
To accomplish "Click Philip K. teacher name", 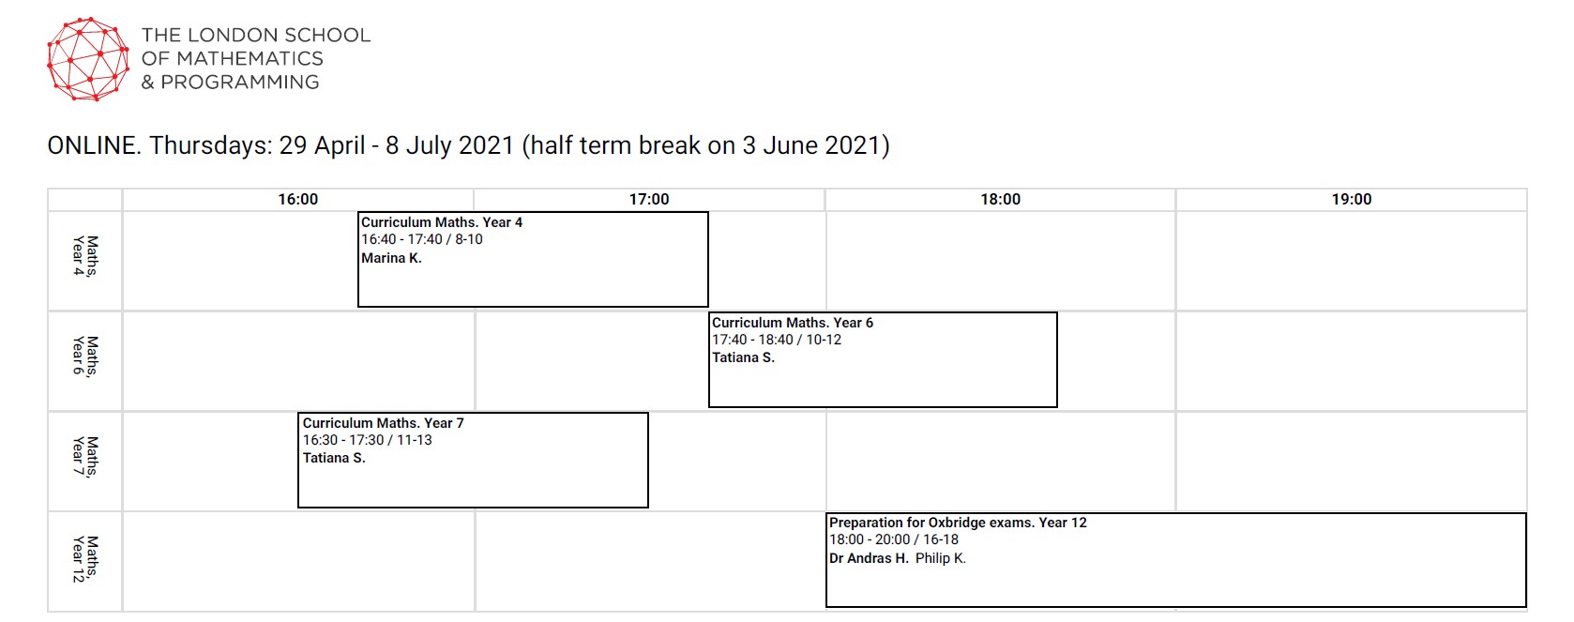I will 941,558.
